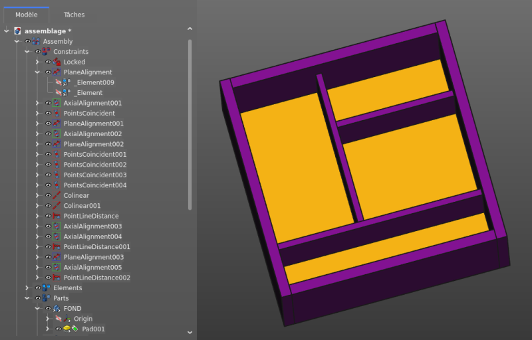
Task: Click the AxialAlignment003 icon
Action: click(57, 226)
